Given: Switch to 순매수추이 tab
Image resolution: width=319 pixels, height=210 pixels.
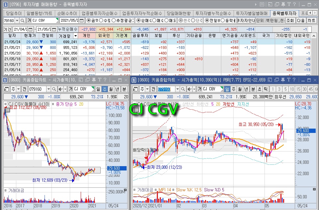Looking at the screenshot, I should click(x=67, y=13).
